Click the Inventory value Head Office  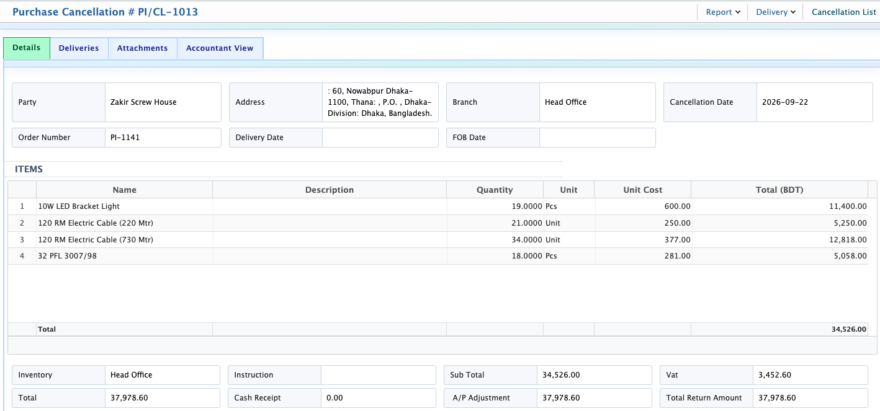pos(131,375)
